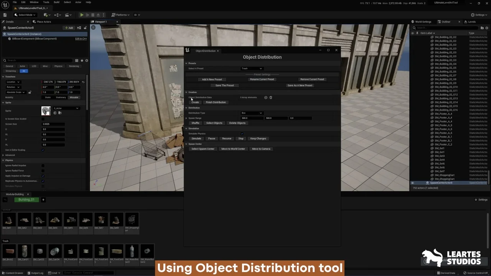The image size is (491, 276).
Task: Open the Distribution Type Box dropdown
Action: (x=252, y=113)
